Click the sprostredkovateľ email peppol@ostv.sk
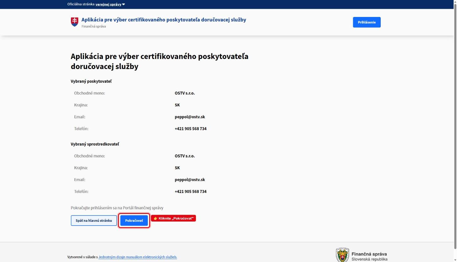This screenshot has height=262, width=457. coord(190,179)
